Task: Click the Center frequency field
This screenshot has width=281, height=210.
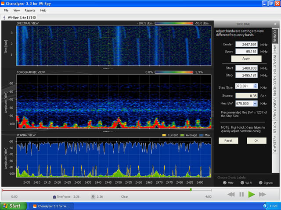Action: point(246,44)
